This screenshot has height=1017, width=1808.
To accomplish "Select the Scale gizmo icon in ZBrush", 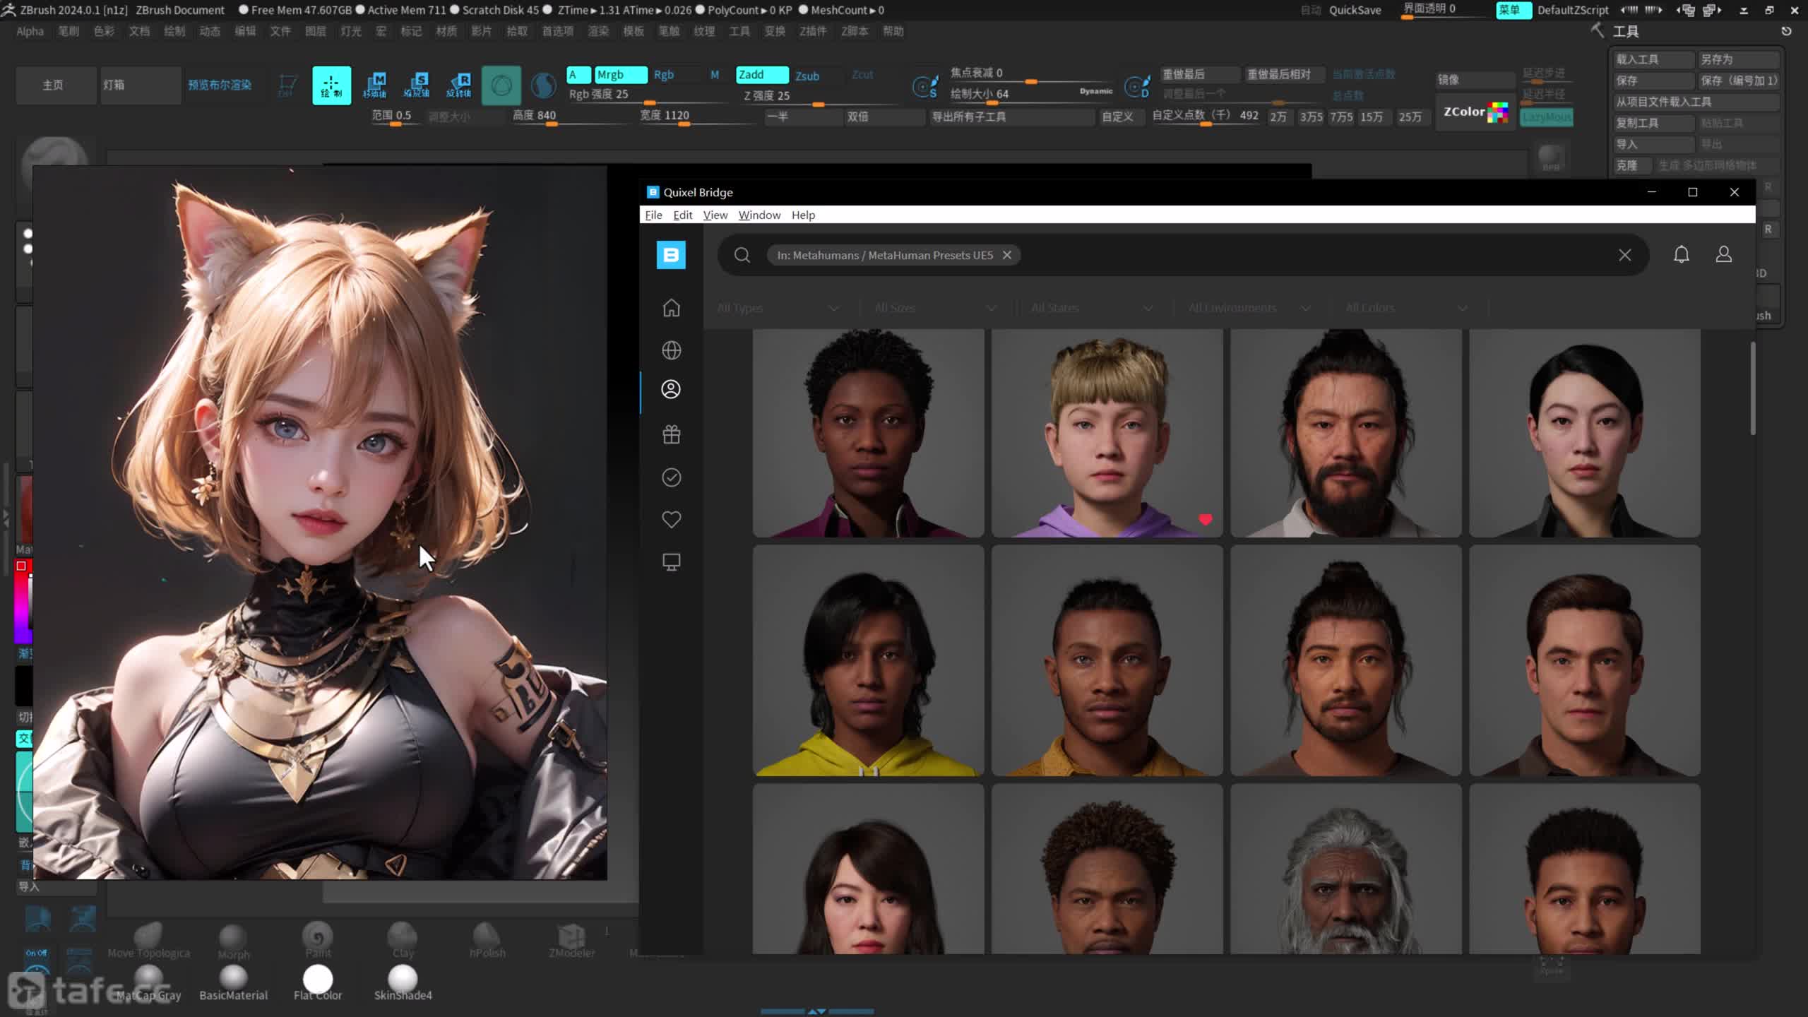I will tap(417, 85).
